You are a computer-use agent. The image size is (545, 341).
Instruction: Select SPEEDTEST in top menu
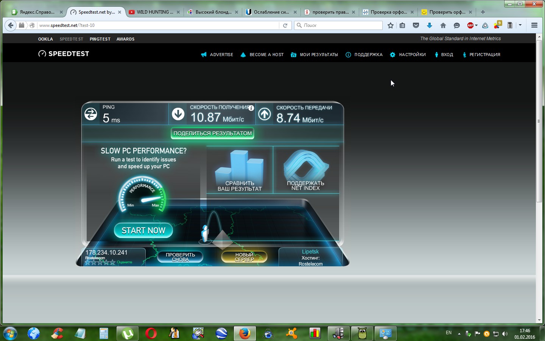click(x=71, y=39)
